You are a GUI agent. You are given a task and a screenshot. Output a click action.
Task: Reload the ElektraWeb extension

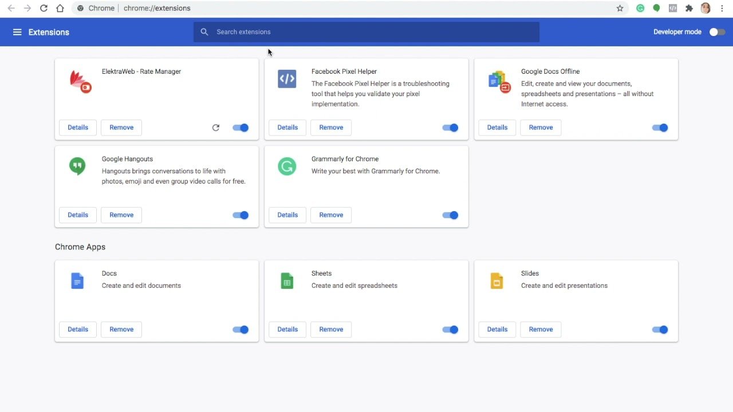216,128
